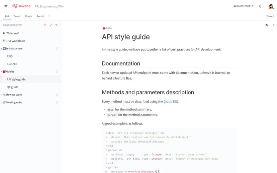The height and width of the screenshot is (173, 277).
Task: Open the user profile avatar
Action: 271,6
